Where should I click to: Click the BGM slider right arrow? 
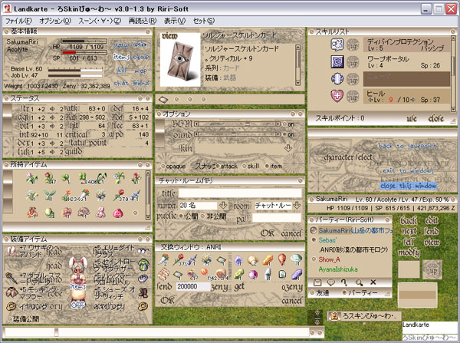pos(278,124)
